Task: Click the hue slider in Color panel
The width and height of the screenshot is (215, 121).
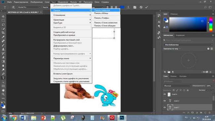Action: [x=211, y=25]
